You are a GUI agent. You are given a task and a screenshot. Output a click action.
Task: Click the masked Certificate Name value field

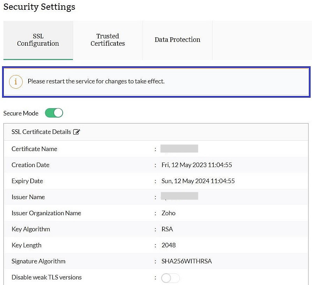tap(179, 148)
